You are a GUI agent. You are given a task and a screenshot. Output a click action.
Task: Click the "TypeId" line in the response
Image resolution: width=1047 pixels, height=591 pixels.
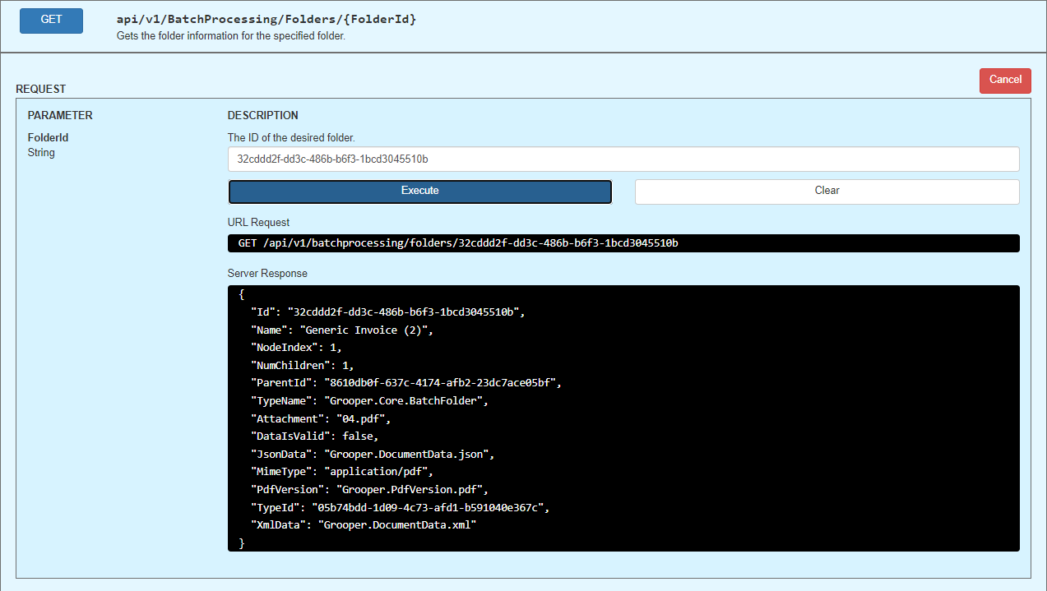[x=399, y=507]
